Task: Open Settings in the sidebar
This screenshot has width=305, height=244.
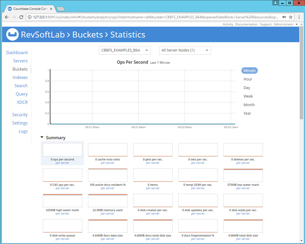Action: 20,123
